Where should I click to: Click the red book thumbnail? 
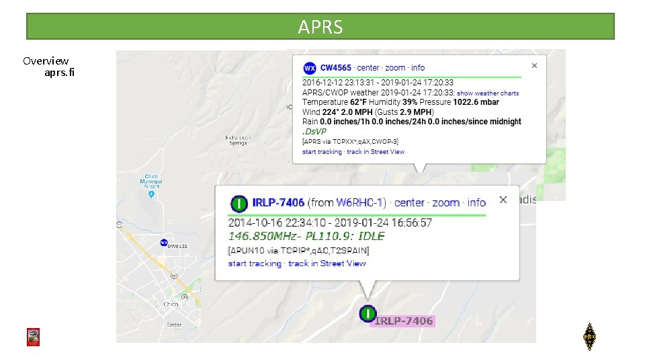(x=34, y=337)
